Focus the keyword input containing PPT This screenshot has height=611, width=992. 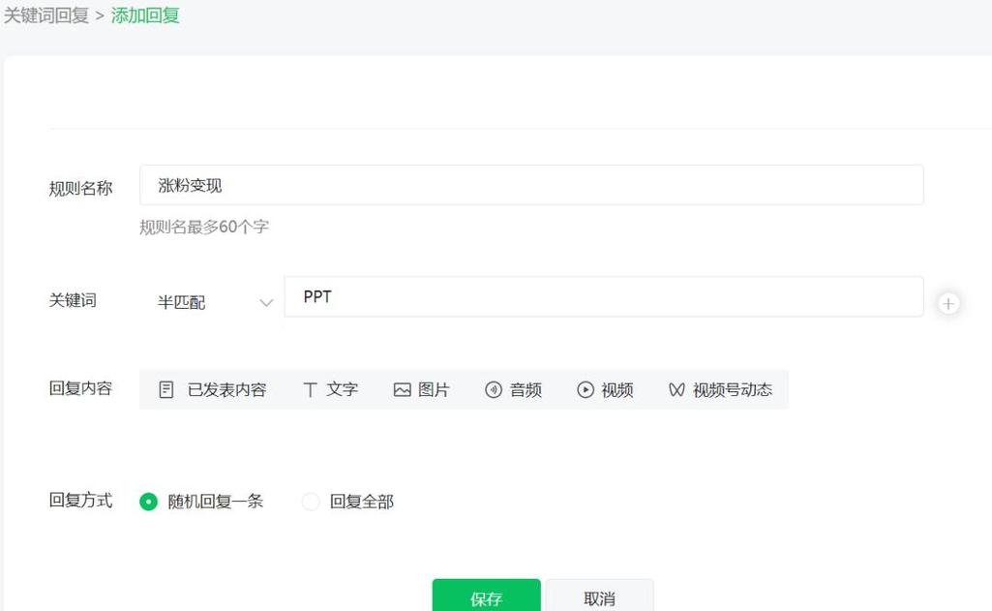click(604, 296)
